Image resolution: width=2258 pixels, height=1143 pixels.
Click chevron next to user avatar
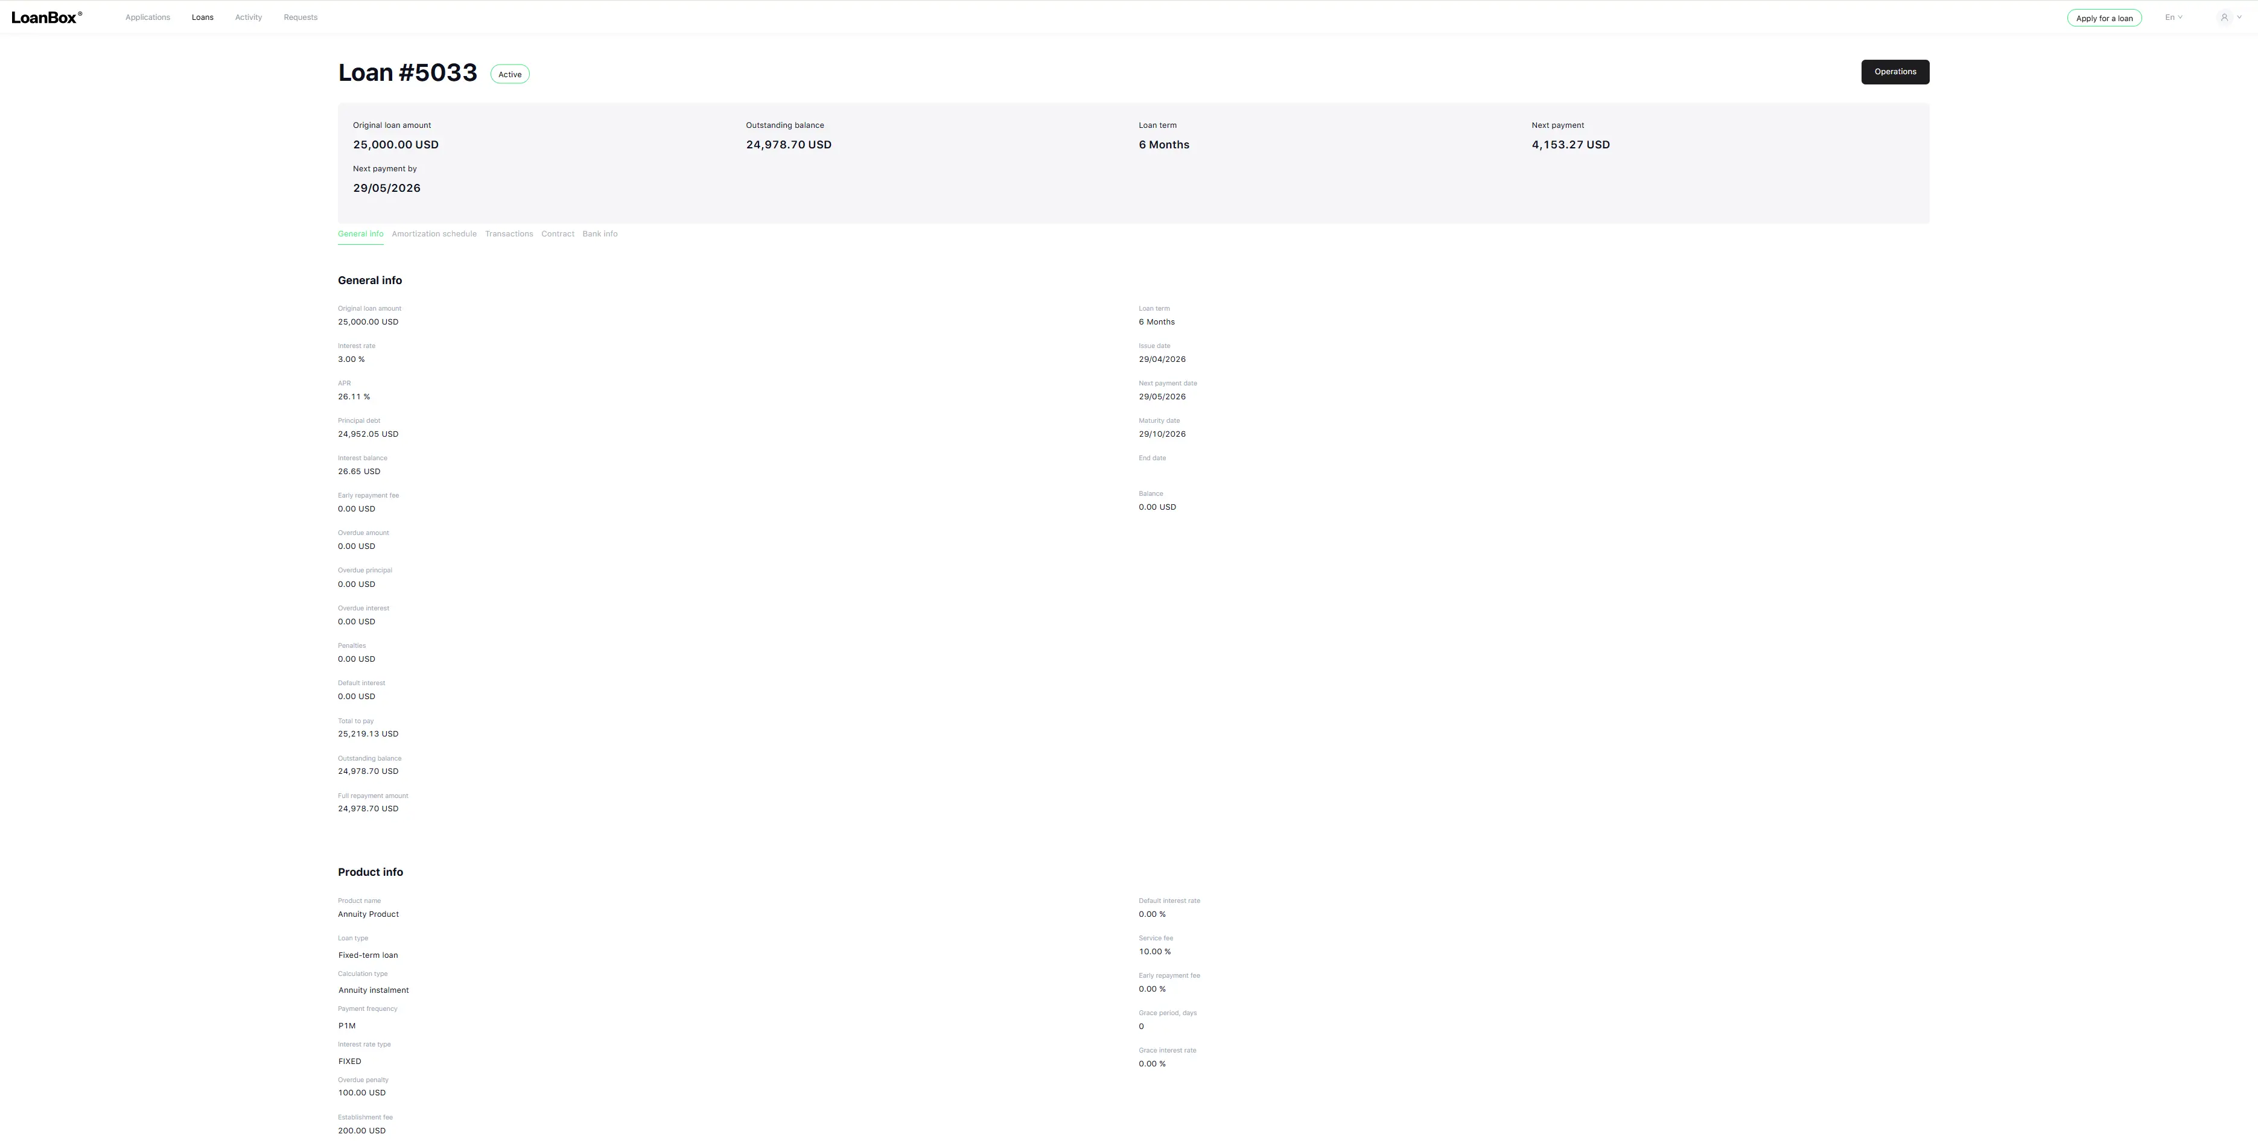tap(2239, 17)
